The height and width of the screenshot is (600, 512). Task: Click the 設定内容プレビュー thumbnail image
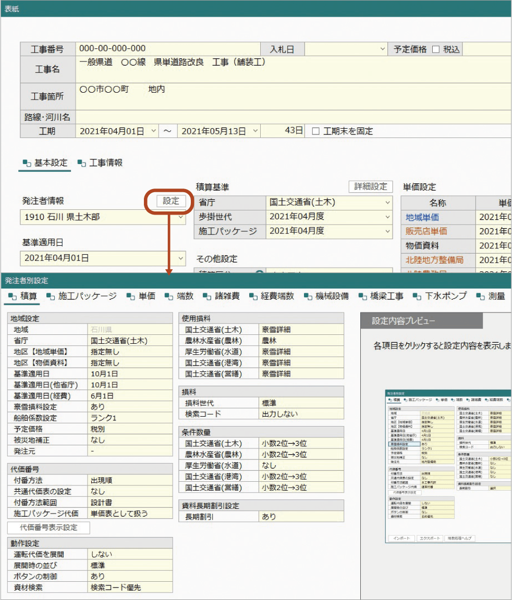coord(448,466)
